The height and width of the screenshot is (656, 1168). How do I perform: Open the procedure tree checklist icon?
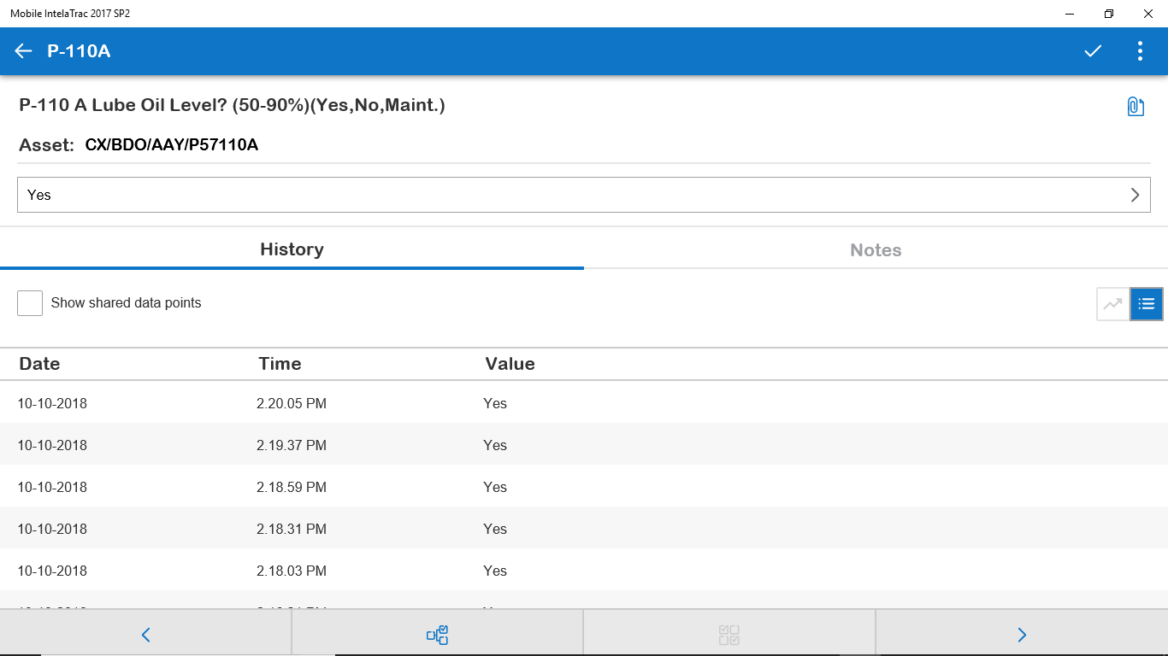[437, 635]
